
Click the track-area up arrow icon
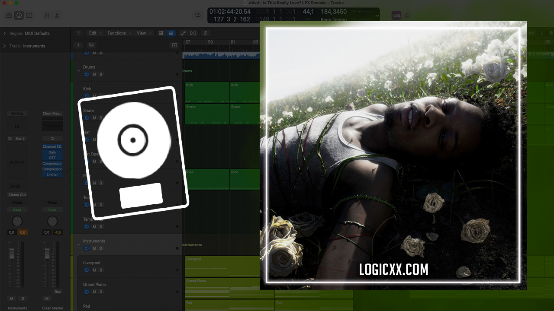point(78,33)
